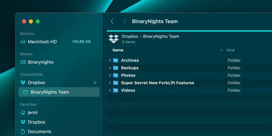Select the Videos file name
The height and width of the screenshot is (136, 272).
128,90
